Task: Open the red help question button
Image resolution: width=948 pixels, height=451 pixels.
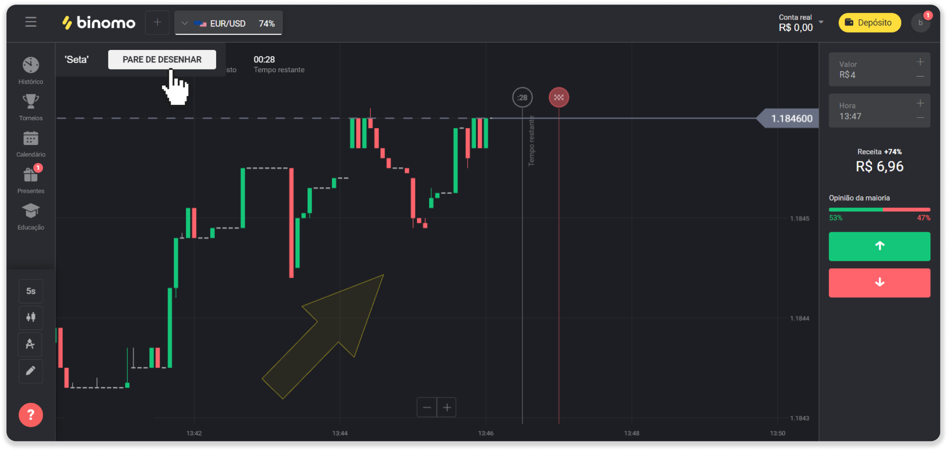Action: click(31, 415)
